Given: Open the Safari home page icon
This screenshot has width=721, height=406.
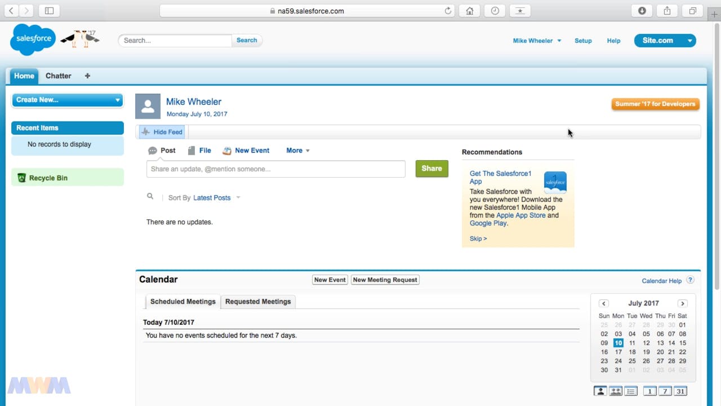Looking at the screenshot, I should (x=469, y=11).
